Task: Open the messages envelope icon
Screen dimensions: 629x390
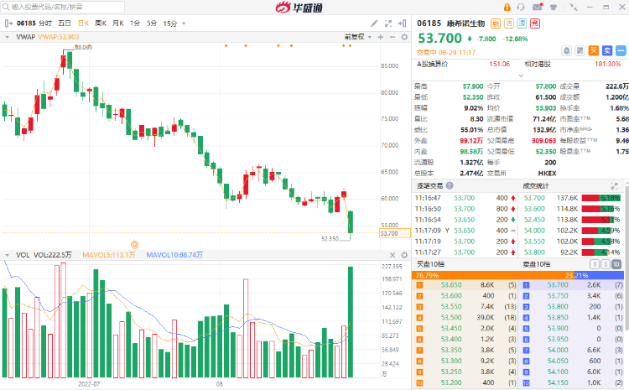Action: 538,7
